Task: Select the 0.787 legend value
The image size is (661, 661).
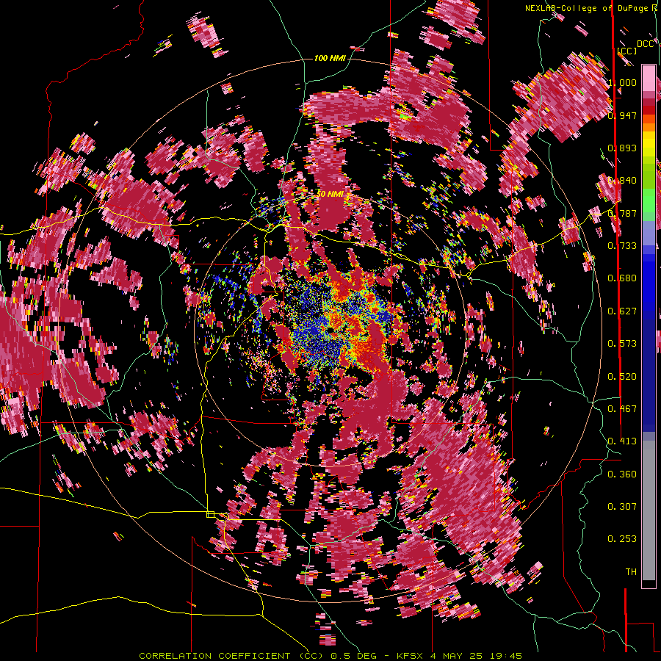Action: [622, 213]
